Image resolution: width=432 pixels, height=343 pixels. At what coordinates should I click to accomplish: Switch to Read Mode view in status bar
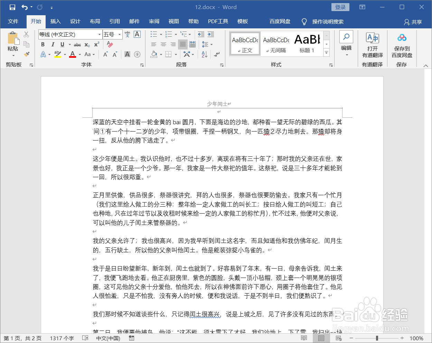304,338
